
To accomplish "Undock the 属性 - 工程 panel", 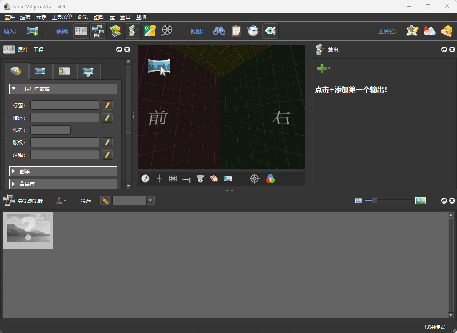I will [x=119, y=50].
